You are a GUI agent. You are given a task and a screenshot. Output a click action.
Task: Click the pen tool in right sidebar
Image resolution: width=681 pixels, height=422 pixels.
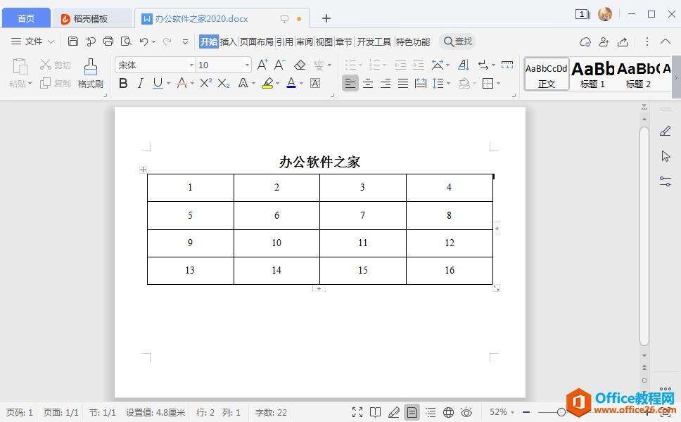(x=665, y=131)
